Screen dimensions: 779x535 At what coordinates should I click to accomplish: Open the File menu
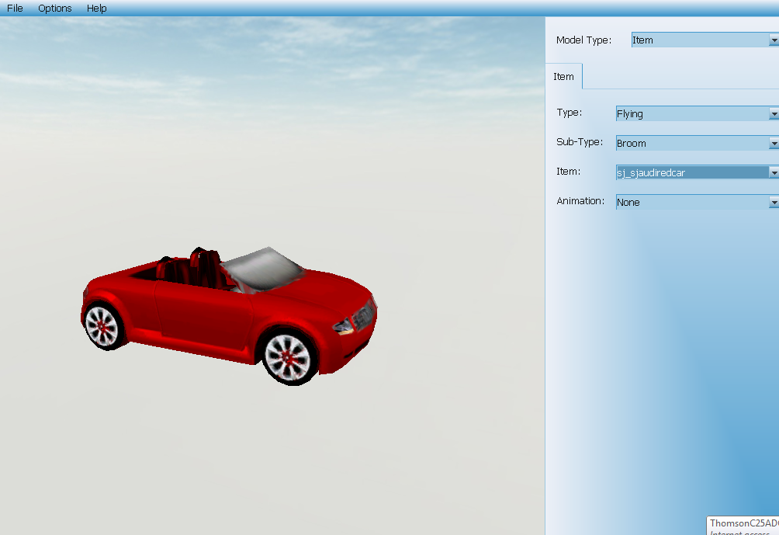coord(15,9)
